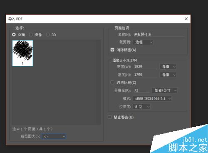Open the 像素/英寸 resolution unit dropdown
The height and width of the screenshot is (153, 208).
tap(165, 90)
